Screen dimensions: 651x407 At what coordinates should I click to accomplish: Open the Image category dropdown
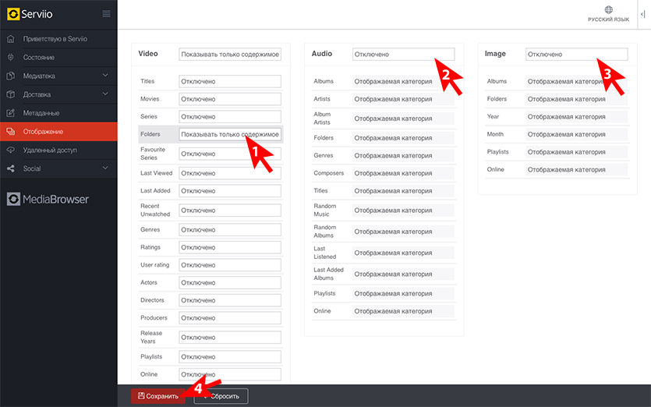pyautogui.click(x=577, y=55)
